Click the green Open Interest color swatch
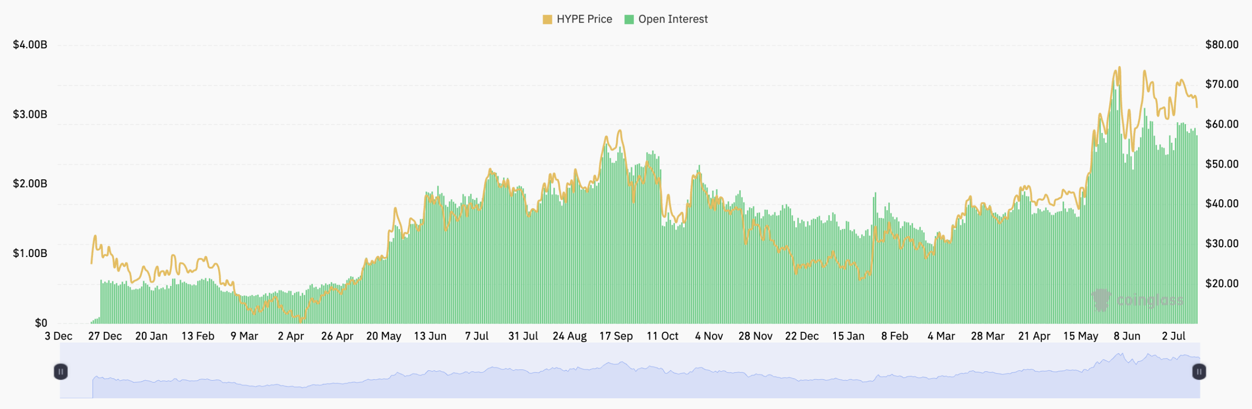The image size is (1252, 409). point(629,20)
